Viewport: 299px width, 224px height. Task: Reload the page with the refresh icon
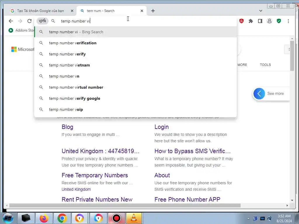[x=29, y=21]
